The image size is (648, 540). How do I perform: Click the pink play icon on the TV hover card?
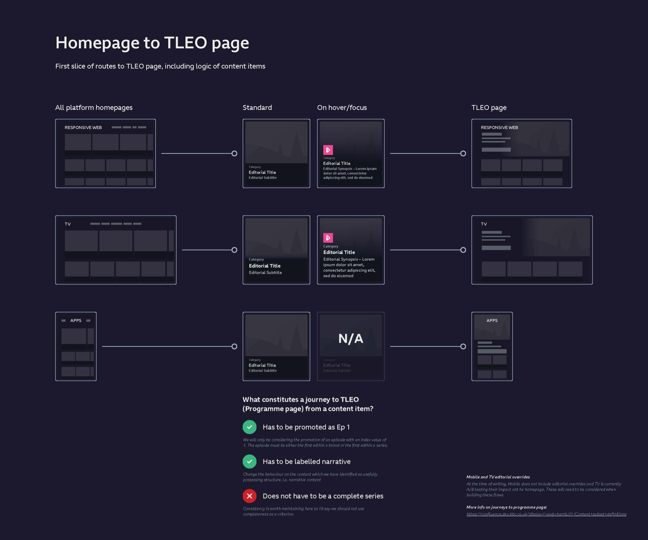click(x=328, y=238)
